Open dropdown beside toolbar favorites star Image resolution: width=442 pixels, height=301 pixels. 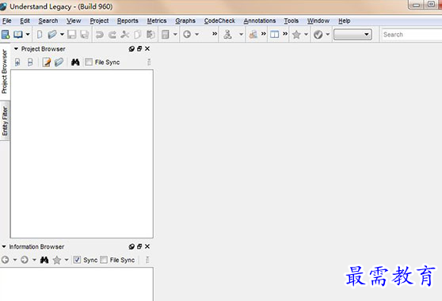point(306,34)
